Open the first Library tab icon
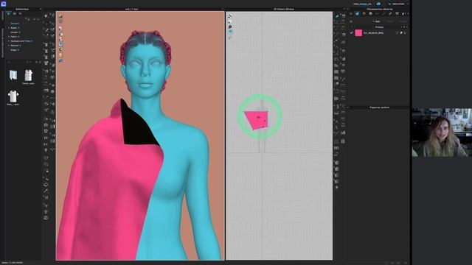The image size is (472, 265). tap(8, 14)
